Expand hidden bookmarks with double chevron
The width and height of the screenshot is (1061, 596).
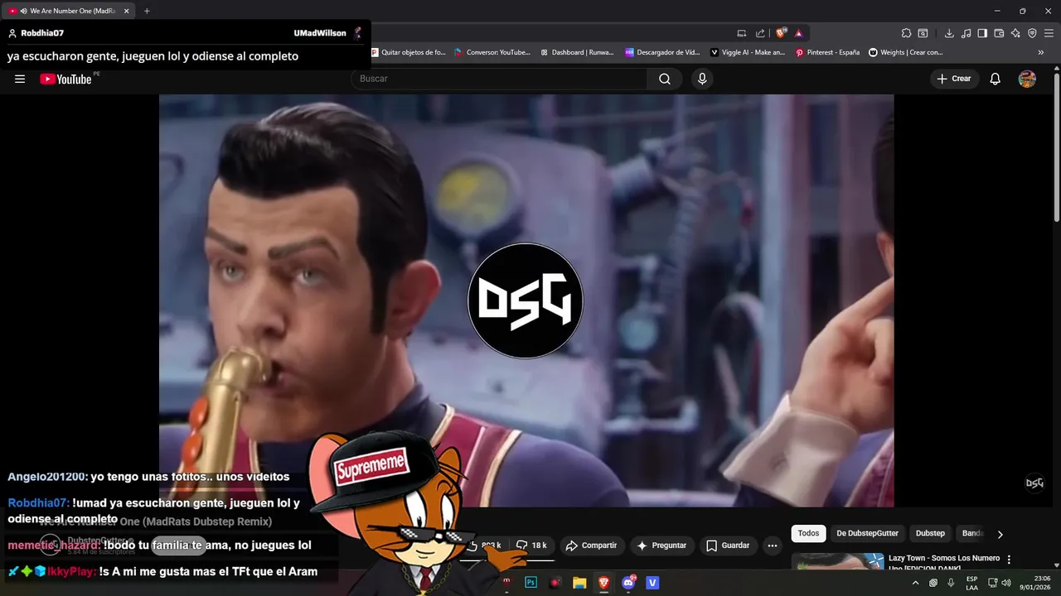1041,52
